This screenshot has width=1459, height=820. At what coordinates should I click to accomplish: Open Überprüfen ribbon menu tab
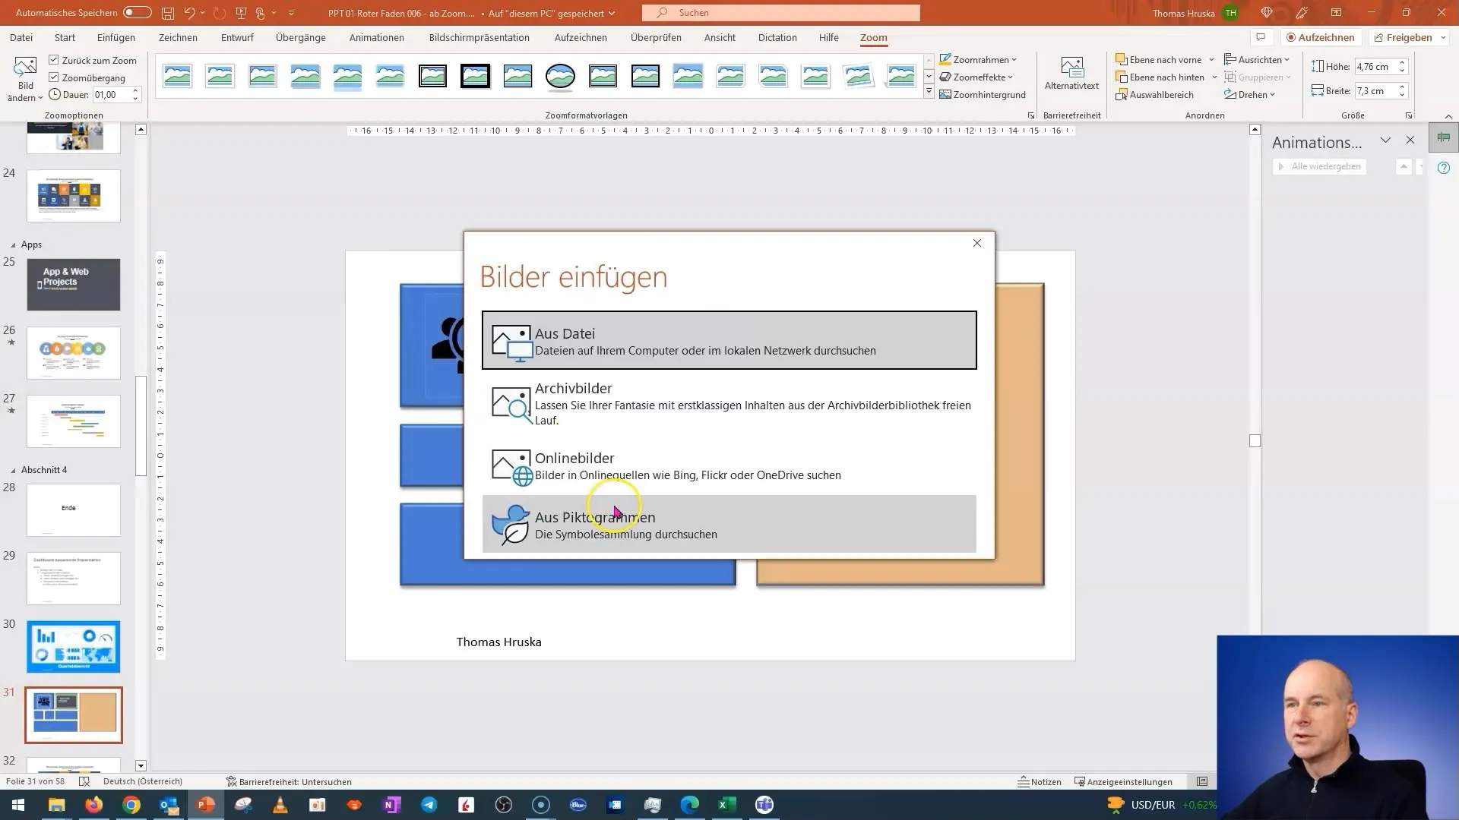pyautogui.click(x=657, y=37)
